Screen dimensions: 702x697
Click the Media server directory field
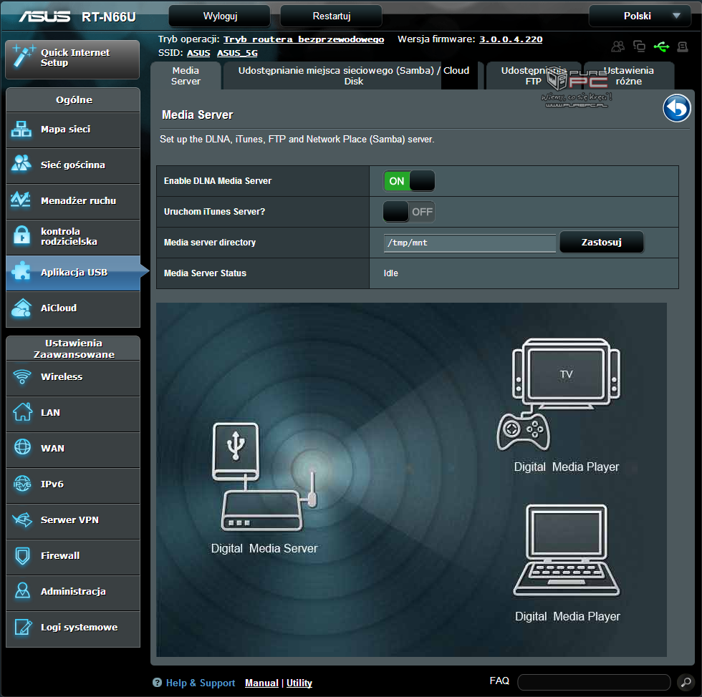[470, 243]
